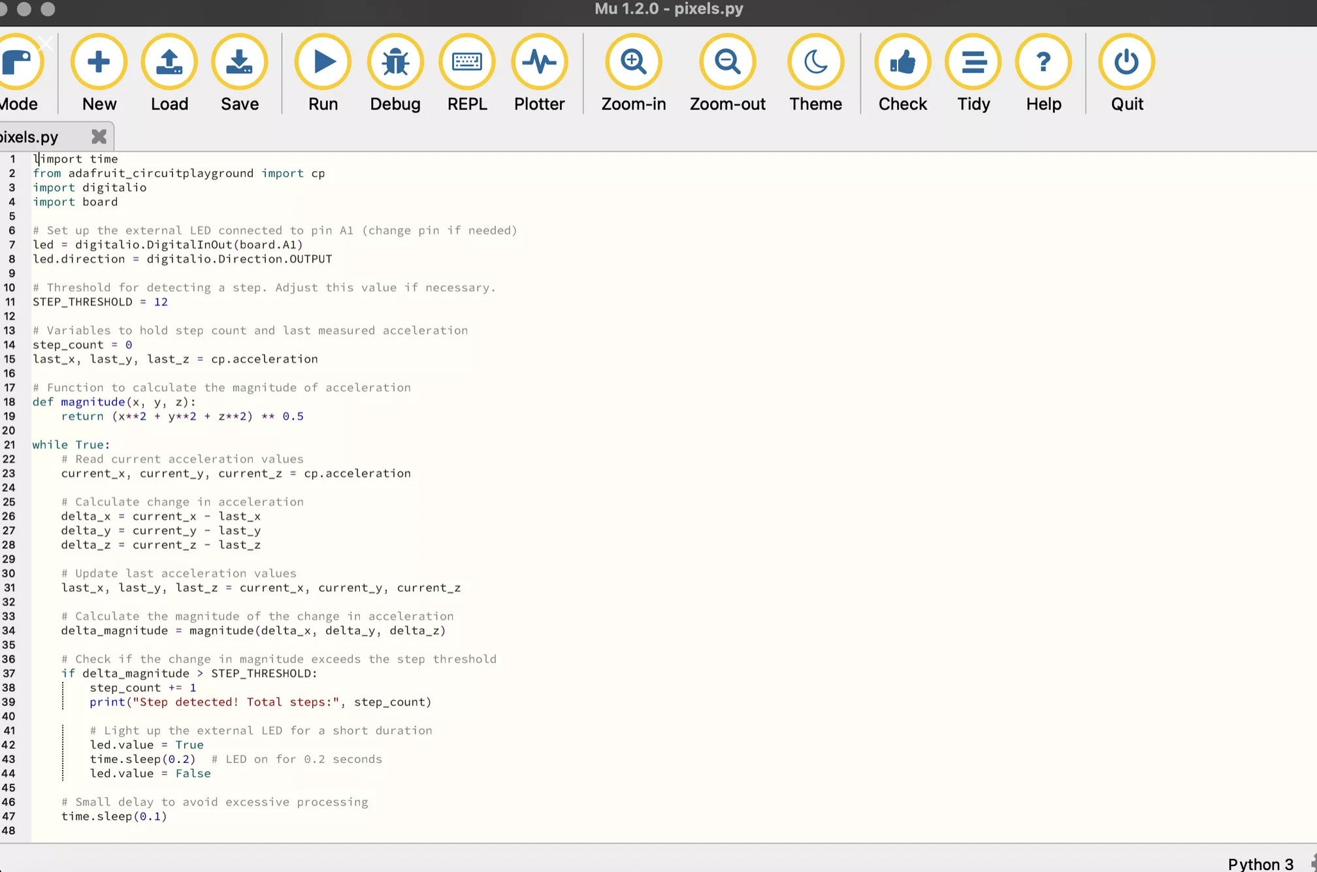The width and height of the screenshot is (1317, 872).
Task: Click the 'while True:' line
Action: 71,444
